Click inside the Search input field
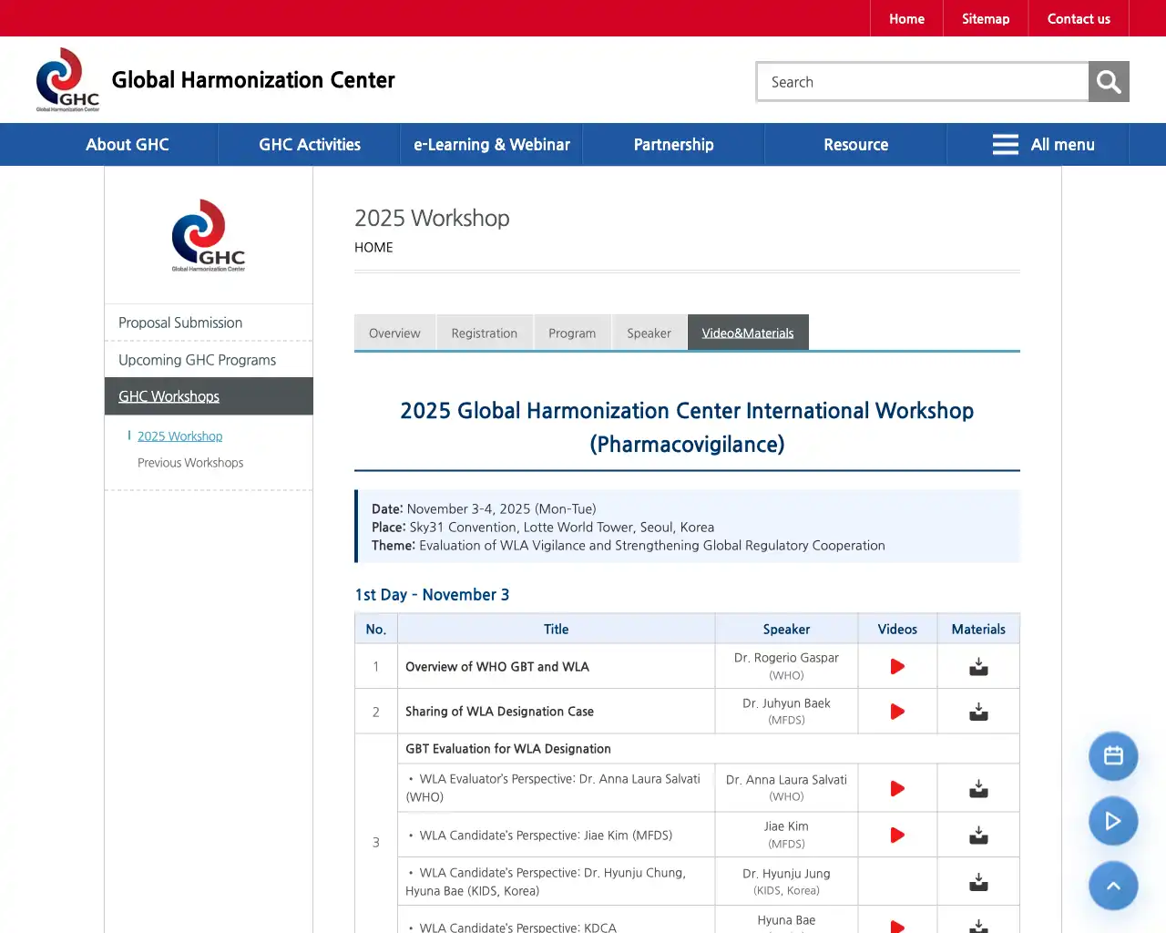1166x933 pixels. pos(920,81)
